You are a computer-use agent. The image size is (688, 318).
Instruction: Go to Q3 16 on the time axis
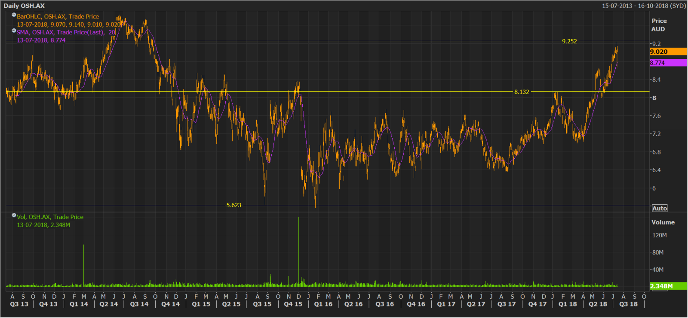tap(385, 304)
